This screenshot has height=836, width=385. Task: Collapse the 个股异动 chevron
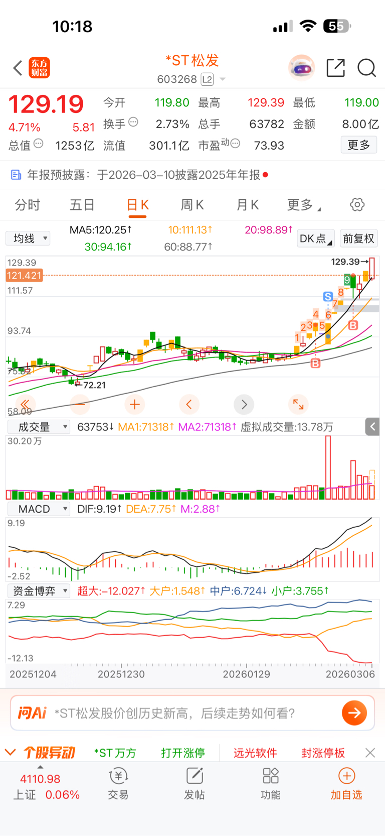[x=10, y=752]
